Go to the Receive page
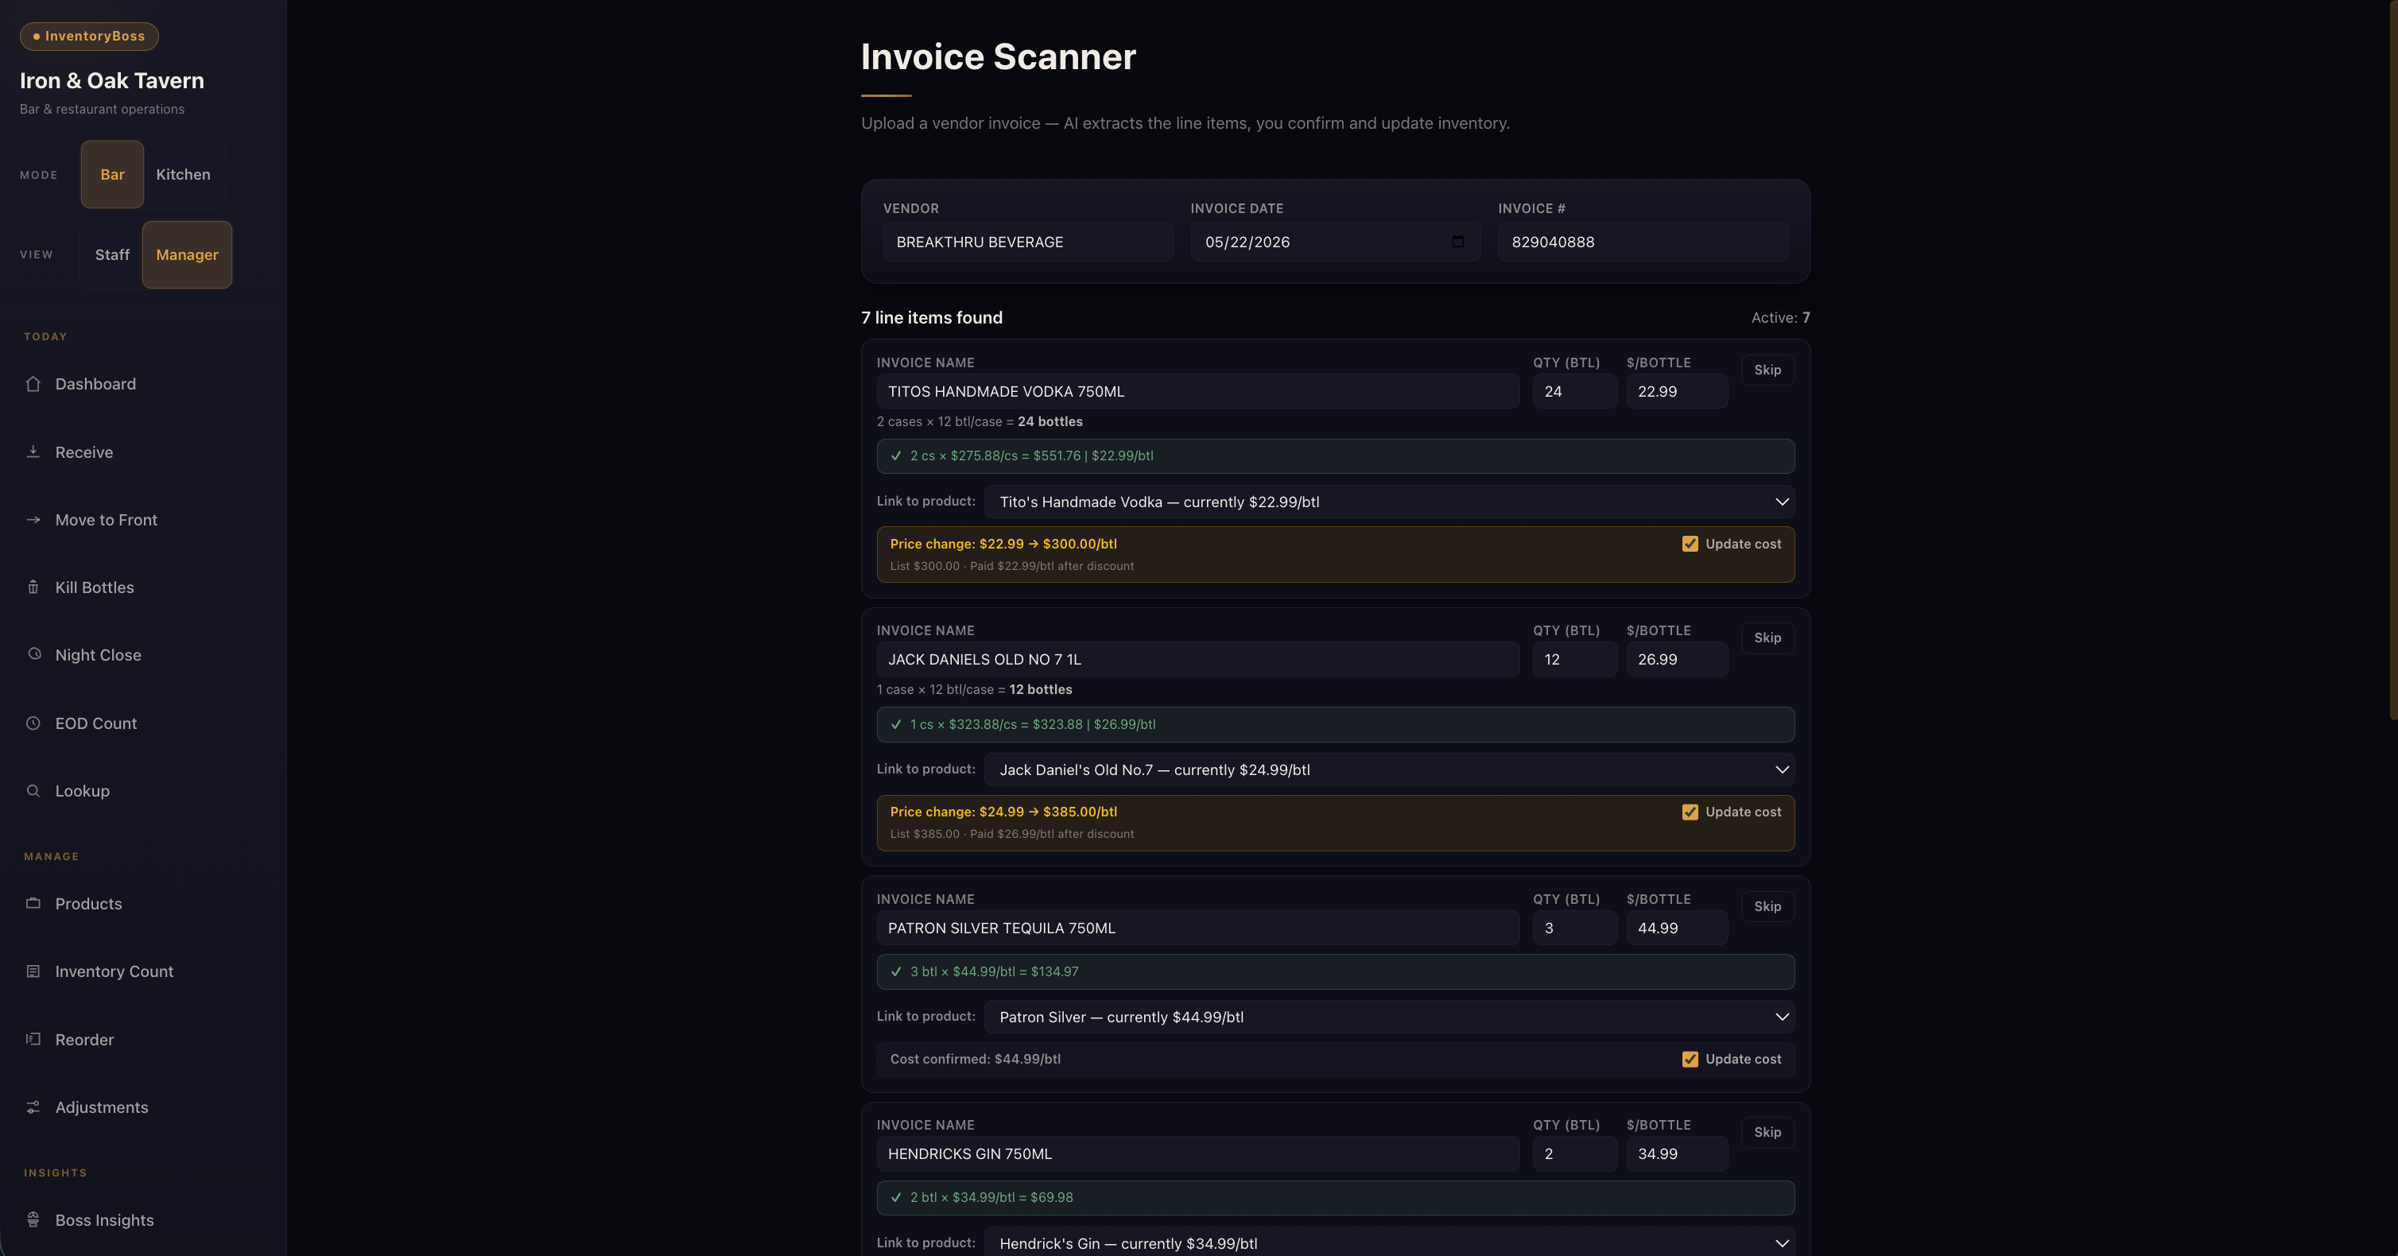Screen dimensions: 2398x1256 (x=143, y=452)
